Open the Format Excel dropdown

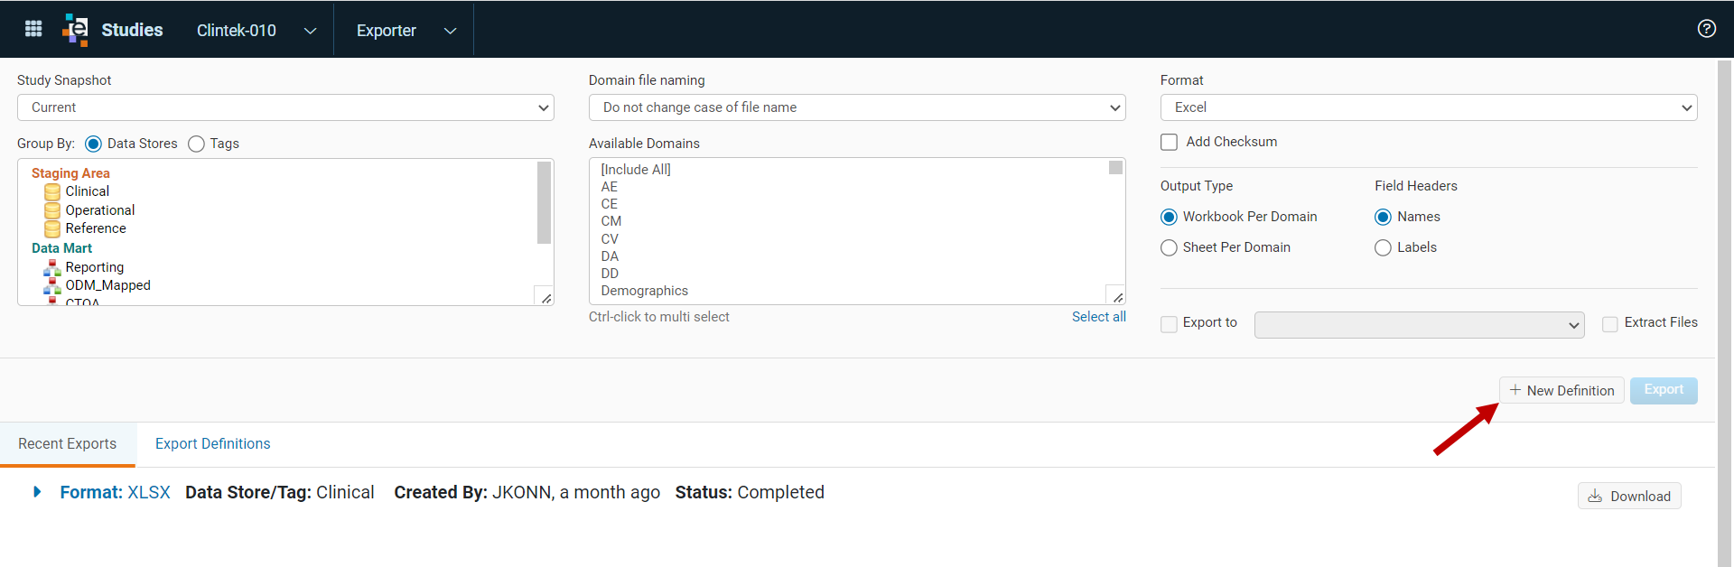tap(1429, 107)
